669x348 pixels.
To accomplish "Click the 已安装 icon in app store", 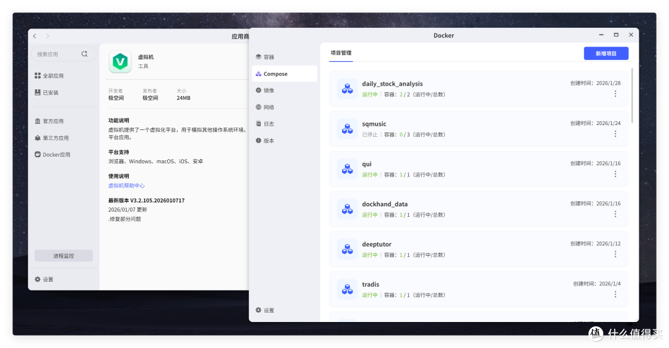I will point(38,92).
